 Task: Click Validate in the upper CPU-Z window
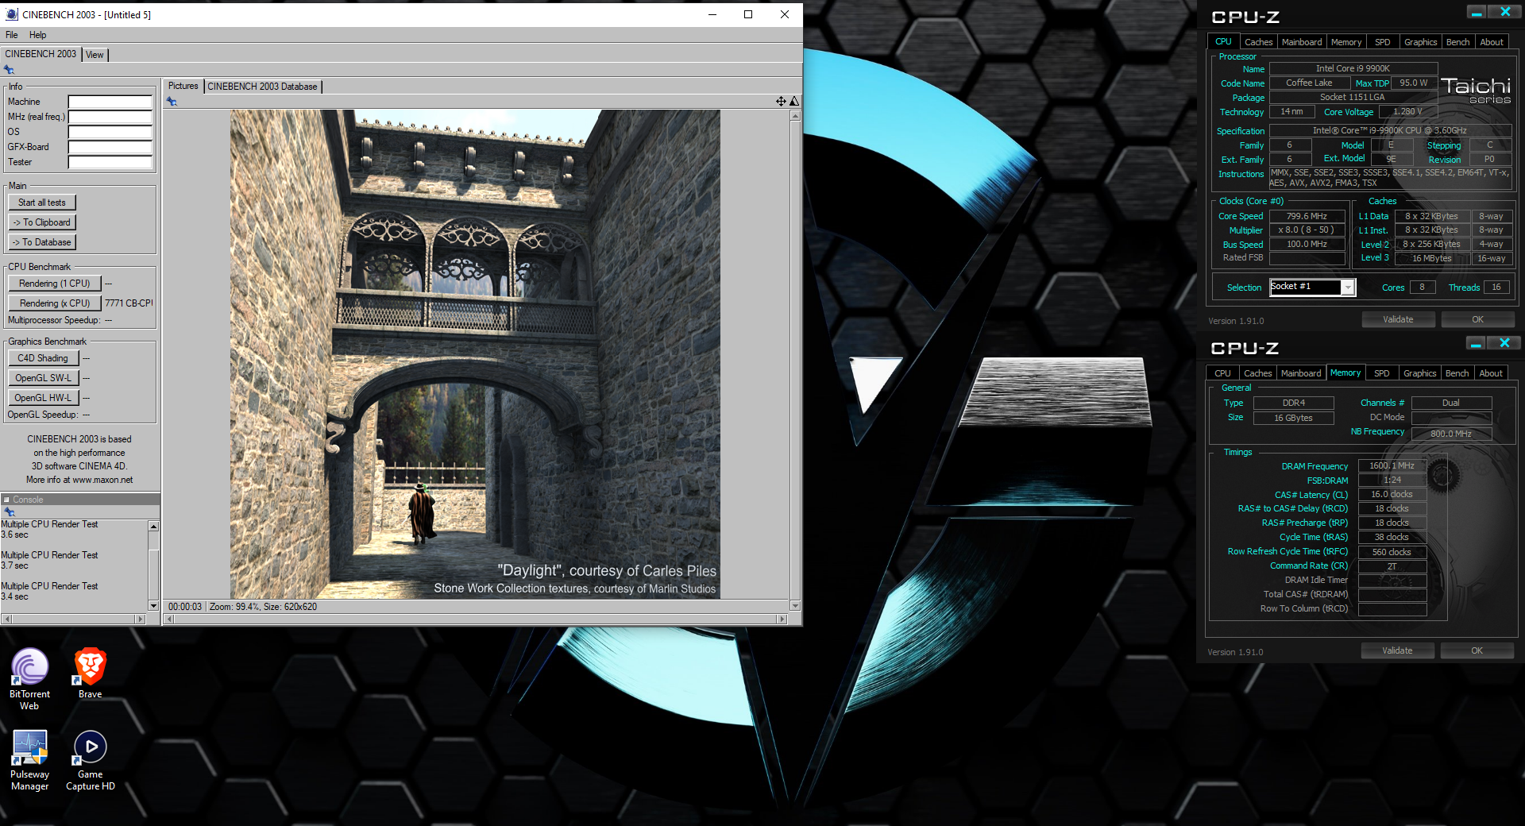(1398, 319)
